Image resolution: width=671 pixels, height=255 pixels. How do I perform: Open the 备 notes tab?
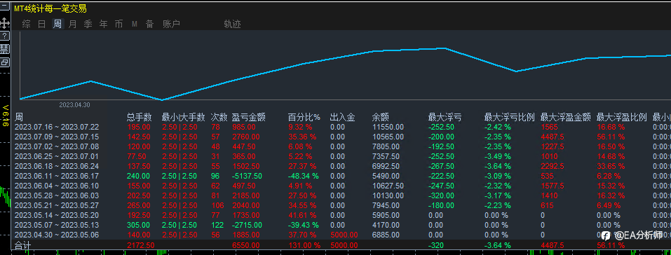click(149, 24)
